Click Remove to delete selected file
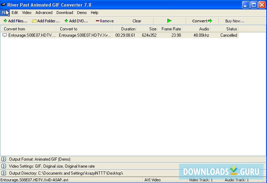The height and width of the screenshot is (183, 267). coord(105,21)
